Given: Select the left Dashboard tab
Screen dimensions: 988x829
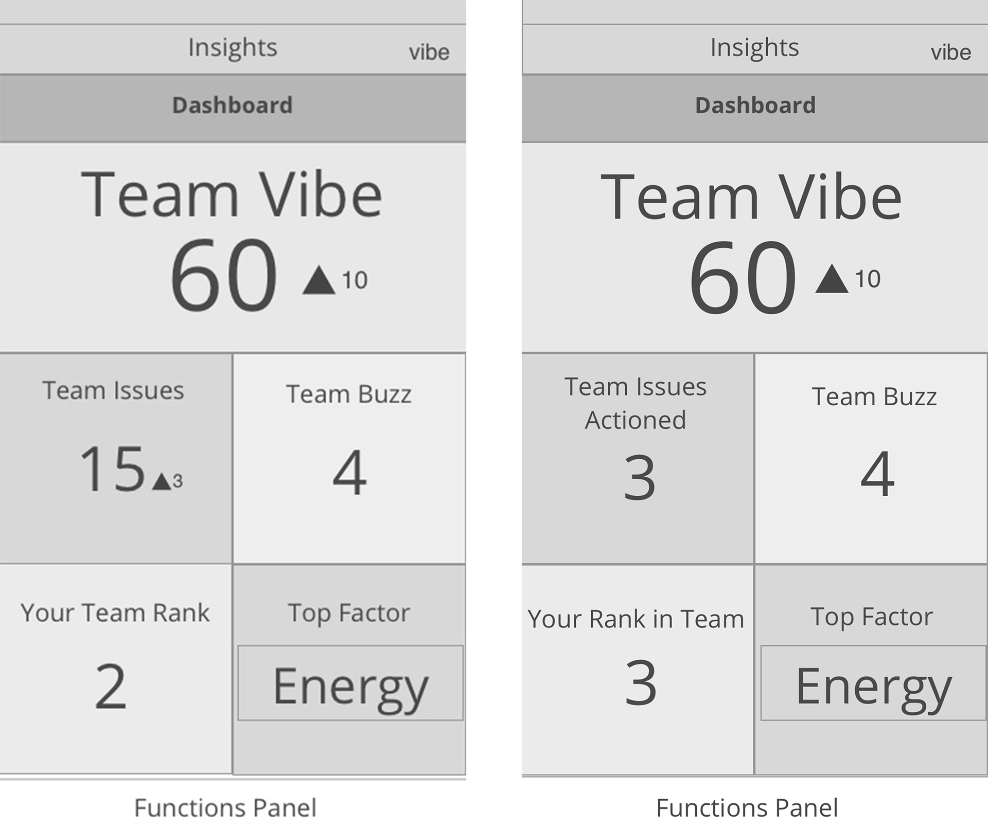Looking at the screenshot, I should [x=233, y=108].
